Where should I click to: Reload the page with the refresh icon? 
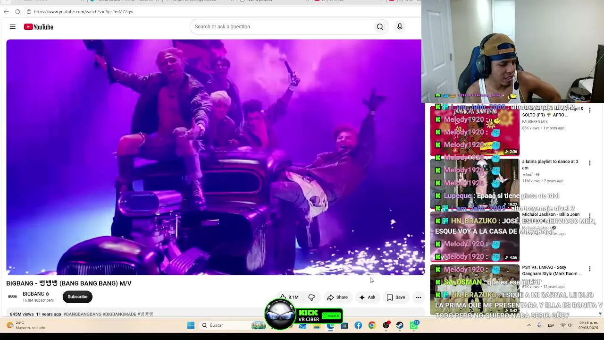(17, 12)
